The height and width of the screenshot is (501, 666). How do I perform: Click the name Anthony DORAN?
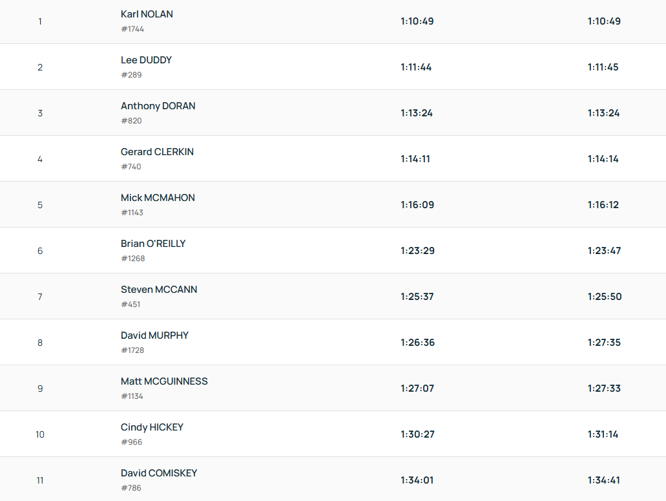158,106
